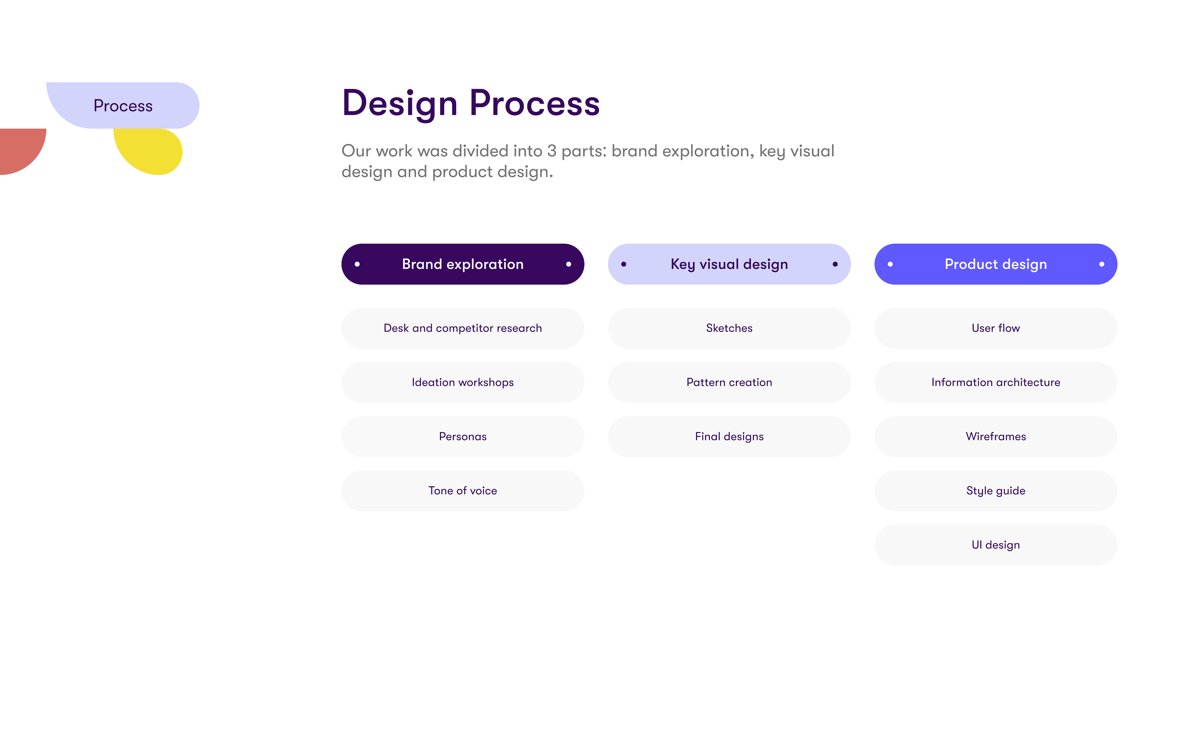Click the Design Process heading
Image resolution: width=1192 pixels, height=731 pixels.
pos(471,103)
